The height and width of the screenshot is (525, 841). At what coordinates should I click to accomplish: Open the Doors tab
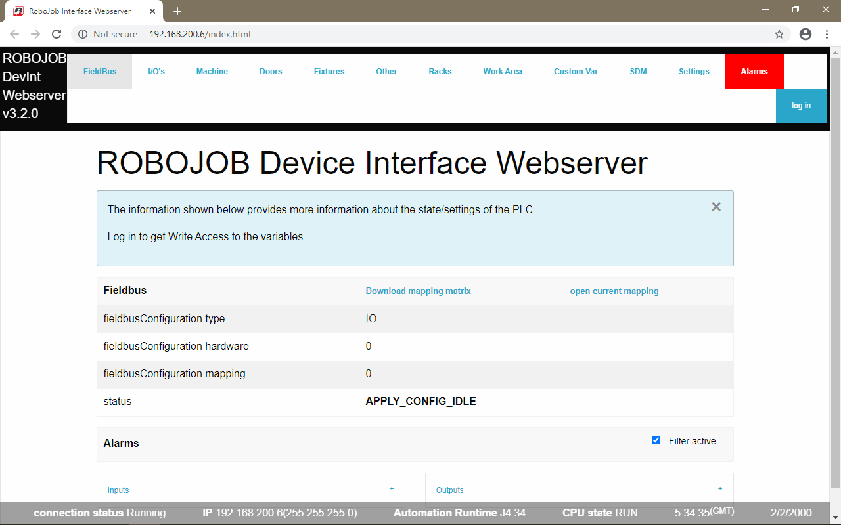271,72
